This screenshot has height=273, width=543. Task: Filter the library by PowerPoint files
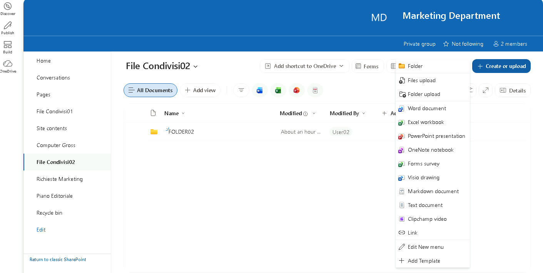tap(297, 90)
